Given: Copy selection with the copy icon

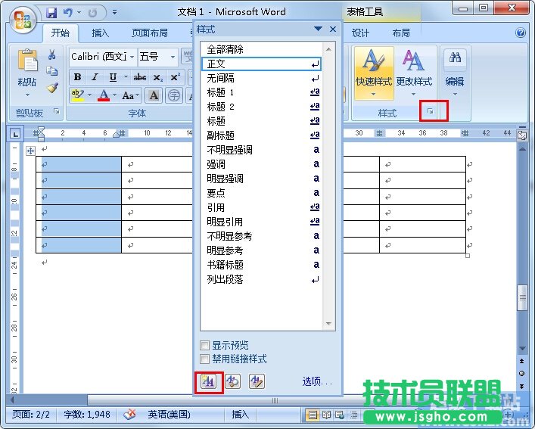Looking at the screenshot, I should (52, 71).
